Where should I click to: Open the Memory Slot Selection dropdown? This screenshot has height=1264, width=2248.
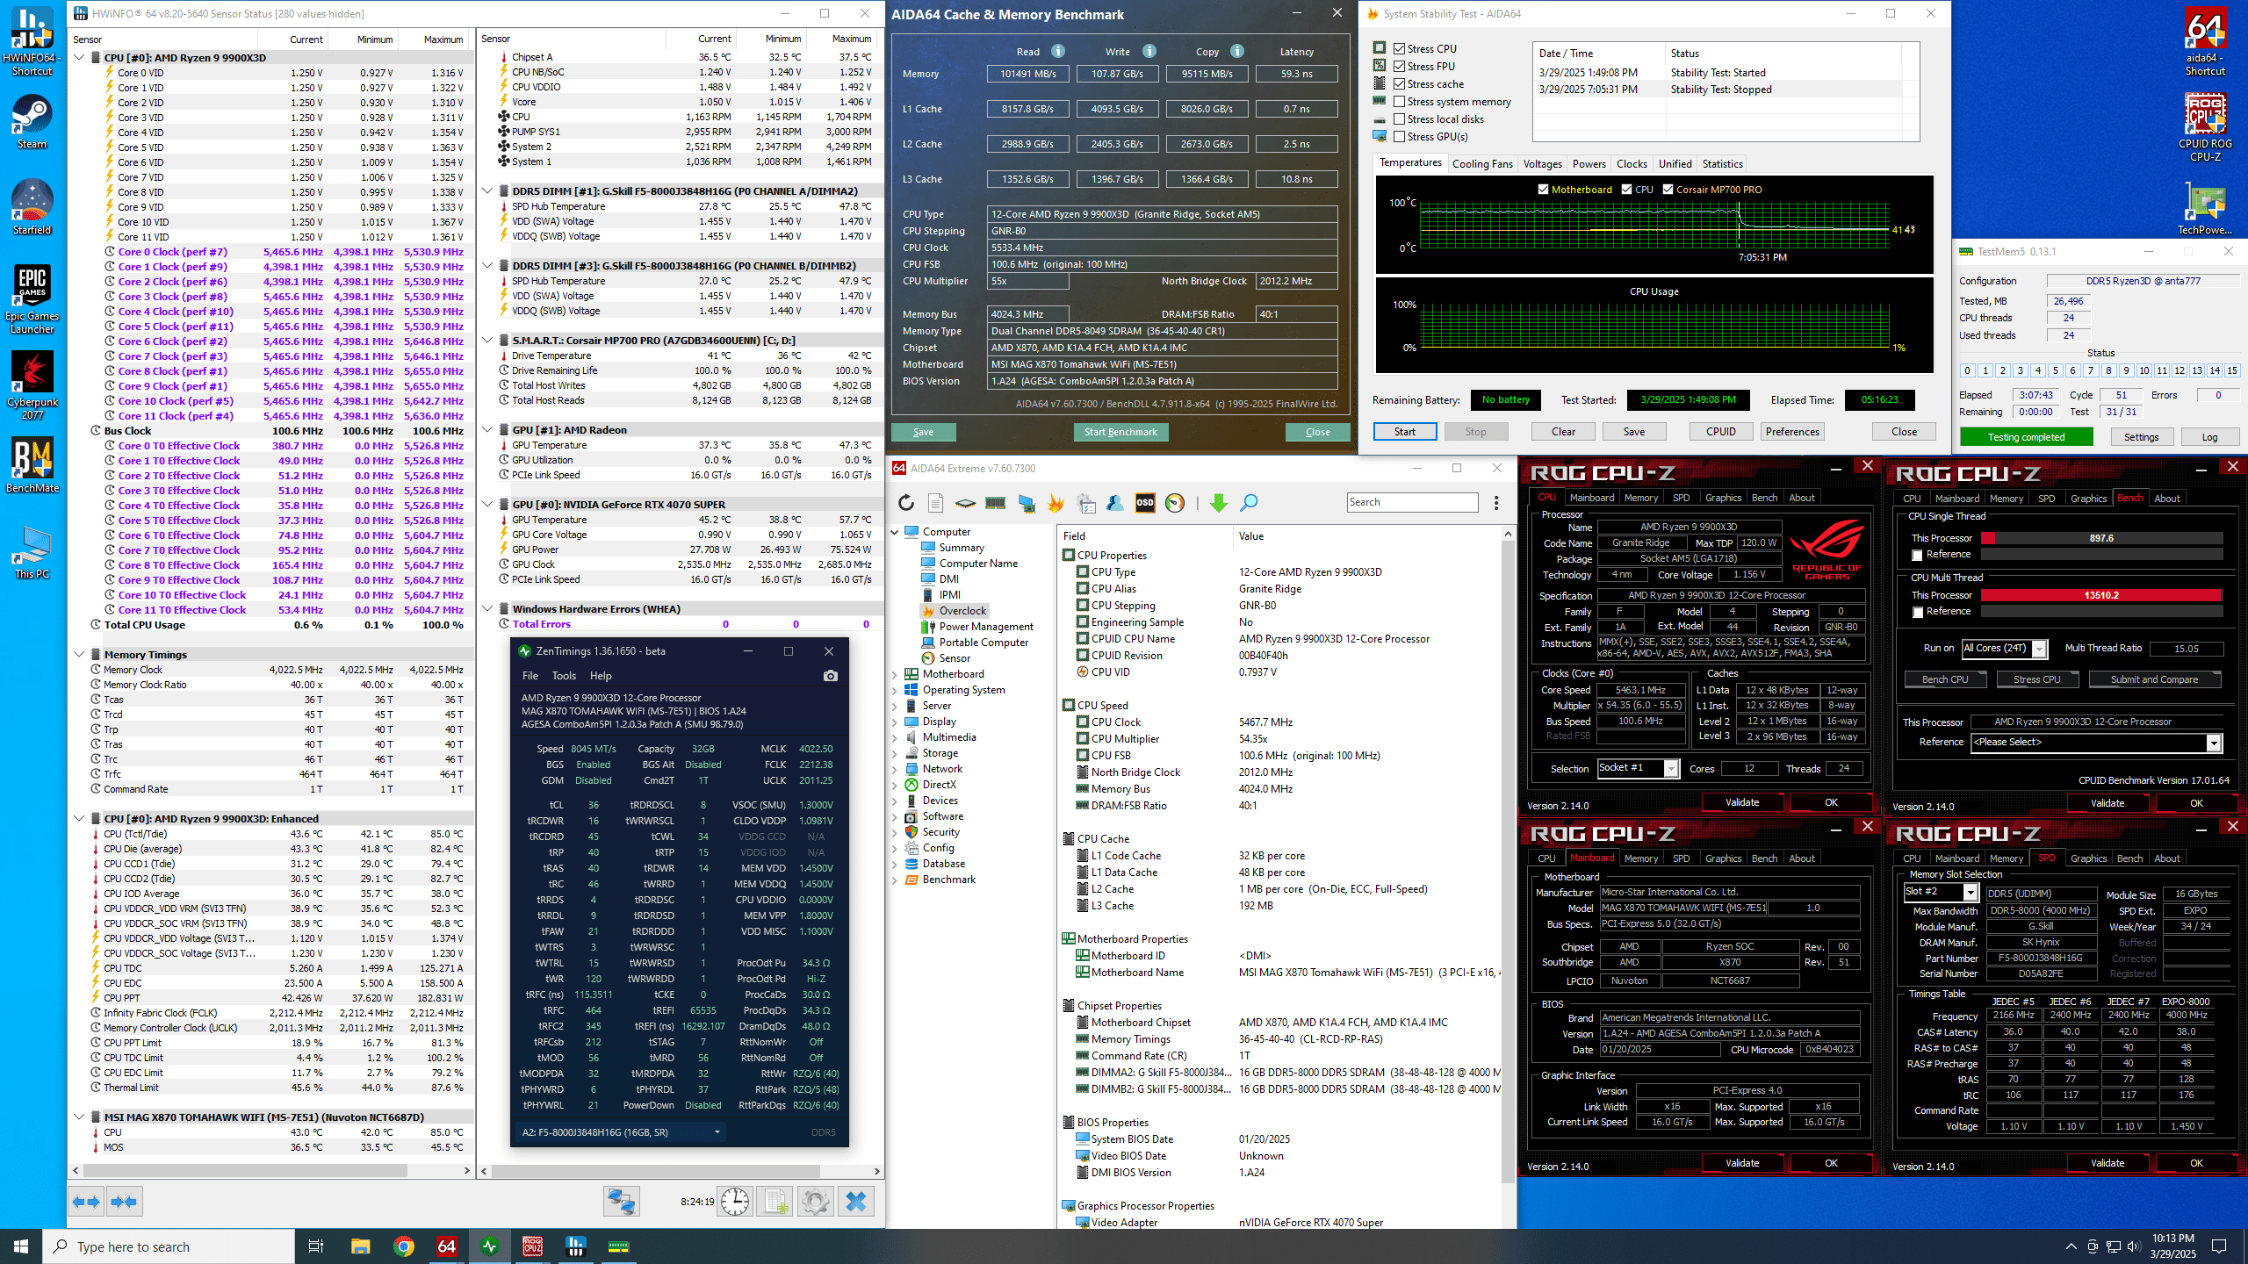click(1970, 892)
